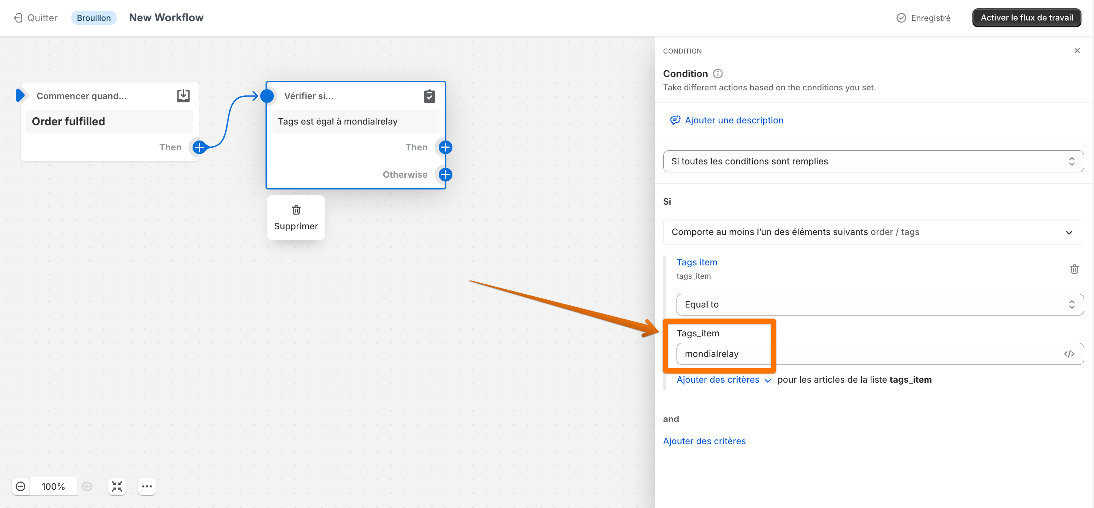The height and width of the screenshot is (508, 1094).
Task: Click the 100% zoom level
Action: [53, 486]
